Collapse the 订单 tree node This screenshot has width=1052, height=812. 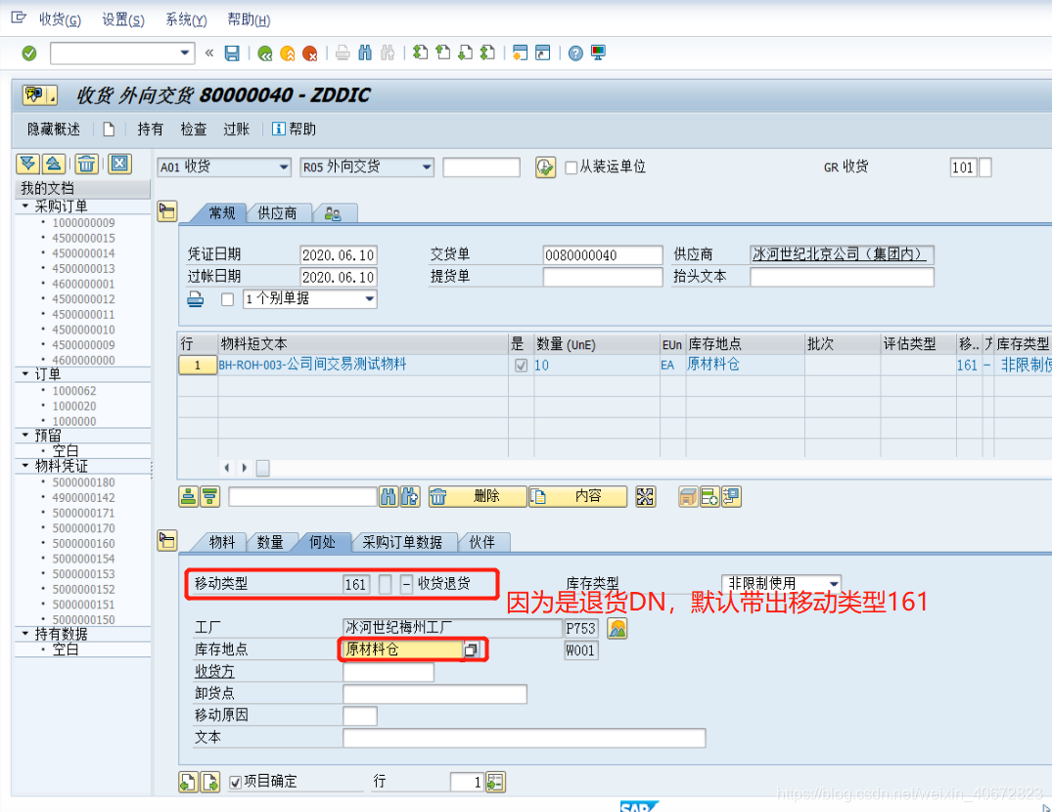point(25,374)
